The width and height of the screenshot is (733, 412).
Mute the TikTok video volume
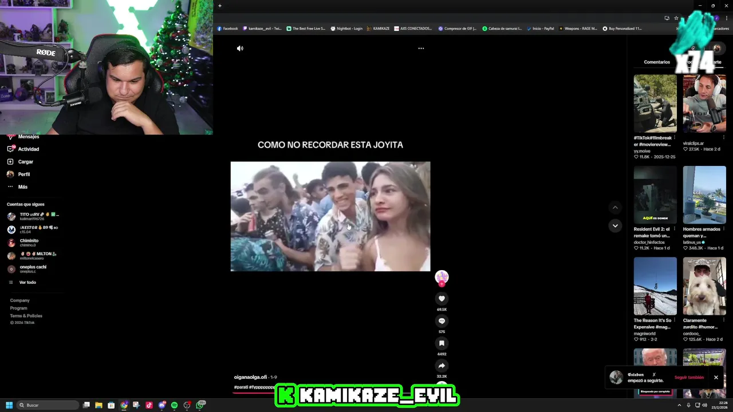point(240,49)
